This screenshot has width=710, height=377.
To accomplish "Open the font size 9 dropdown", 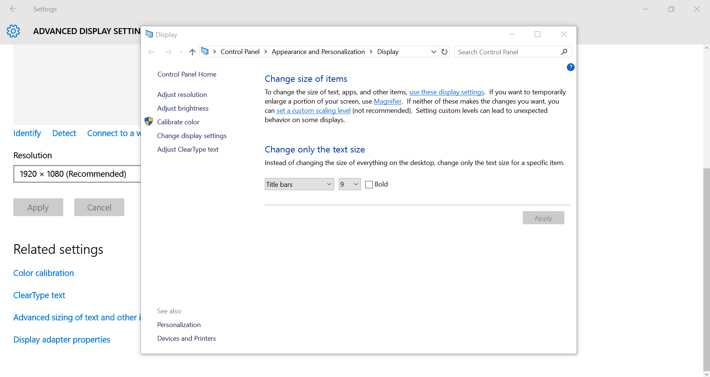I will tap(350, 184).
